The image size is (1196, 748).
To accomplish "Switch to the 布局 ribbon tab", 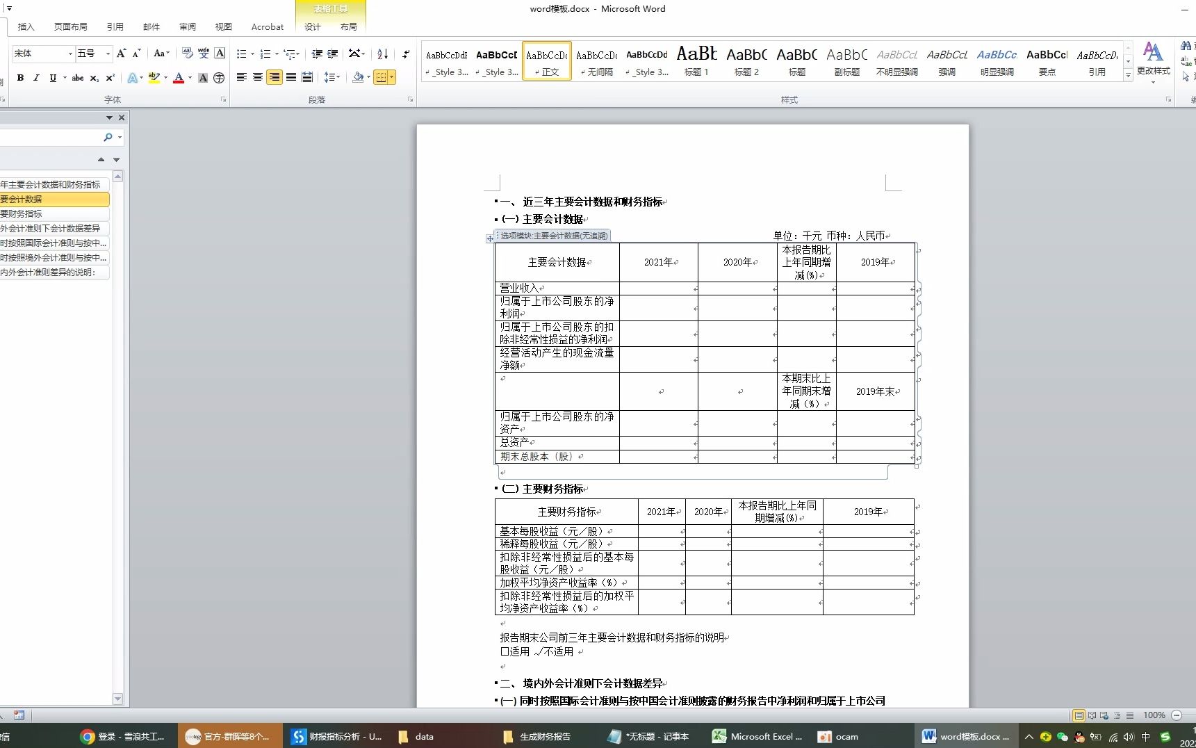I will point(350,27).
